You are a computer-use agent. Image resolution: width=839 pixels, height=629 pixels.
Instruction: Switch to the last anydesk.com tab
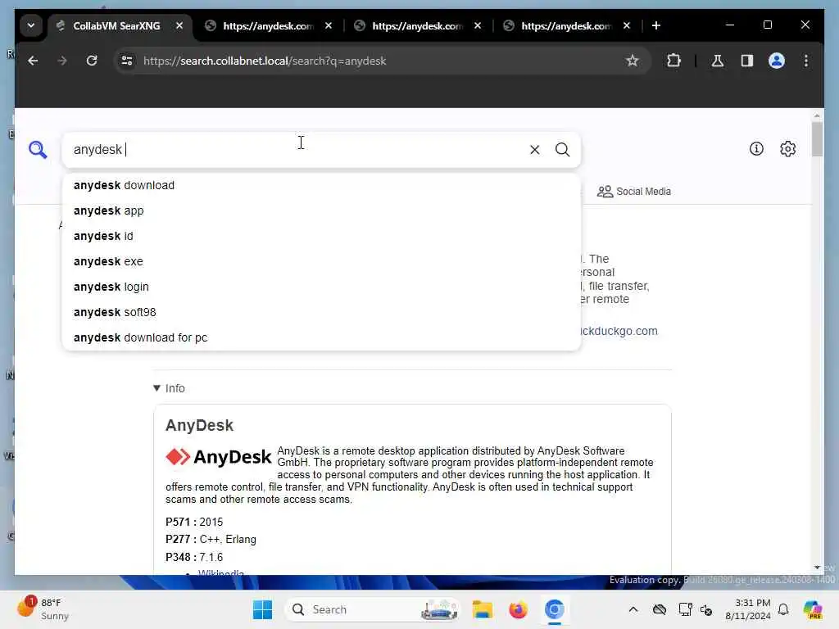566,25
